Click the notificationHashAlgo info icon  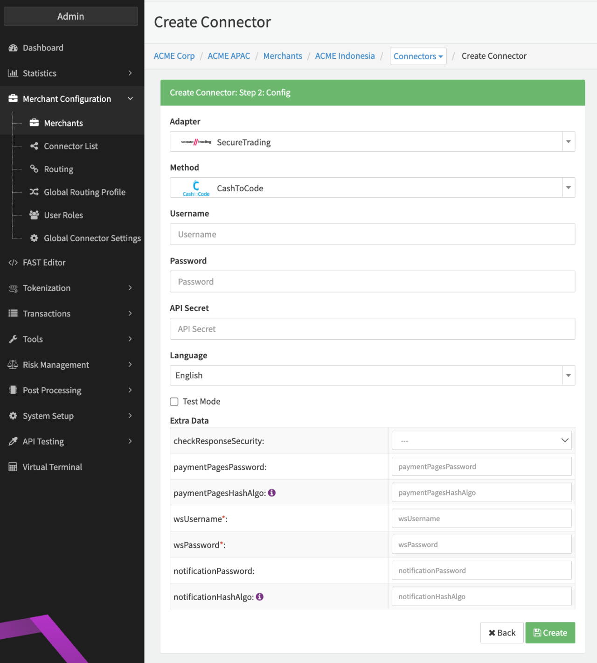click(x=260, y=597)
